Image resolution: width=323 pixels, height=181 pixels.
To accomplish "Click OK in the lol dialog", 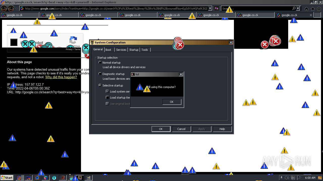I will [172, 102].
